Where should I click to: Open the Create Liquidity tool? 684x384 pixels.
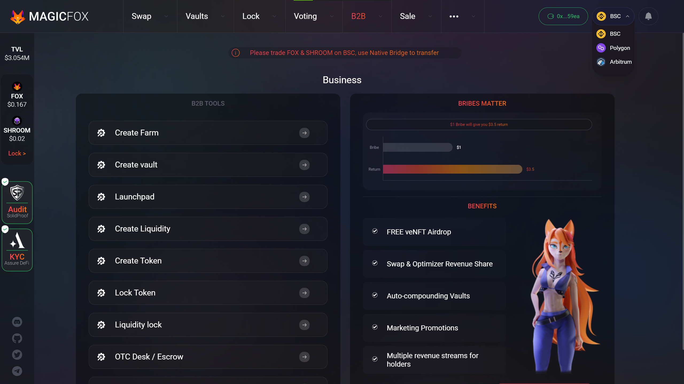(x=208, y=229)
